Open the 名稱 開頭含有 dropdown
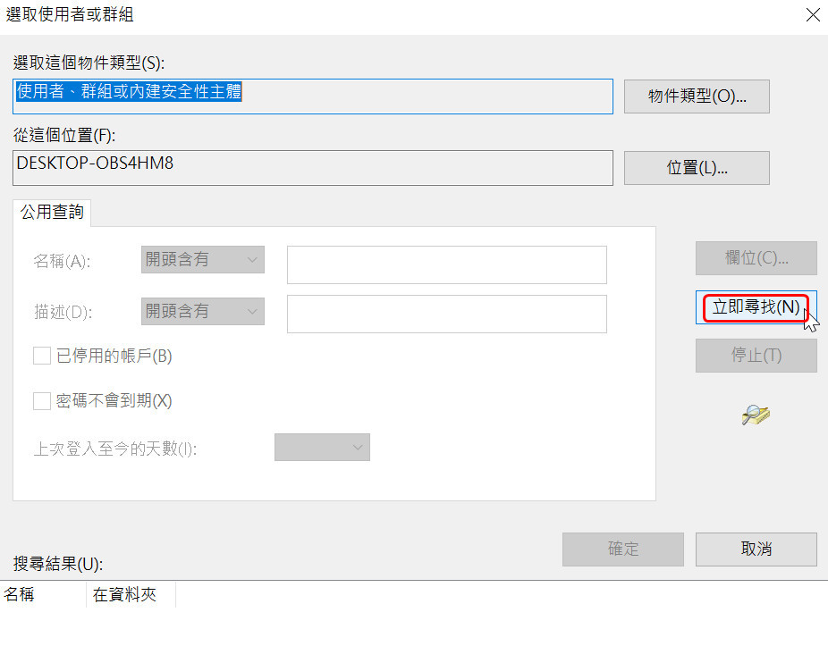Screen dimensions: 828x646 pos(203,260)
